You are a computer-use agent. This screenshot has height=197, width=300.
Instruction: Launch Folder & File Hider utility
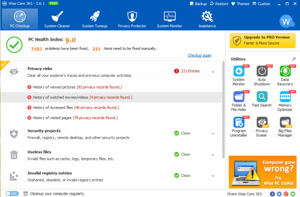click(x=239, y=101)
